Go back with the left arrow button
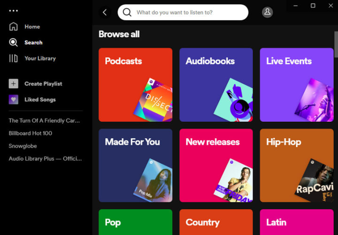The height and width of the screenshot is (235, 338). (x=105, y=12)
